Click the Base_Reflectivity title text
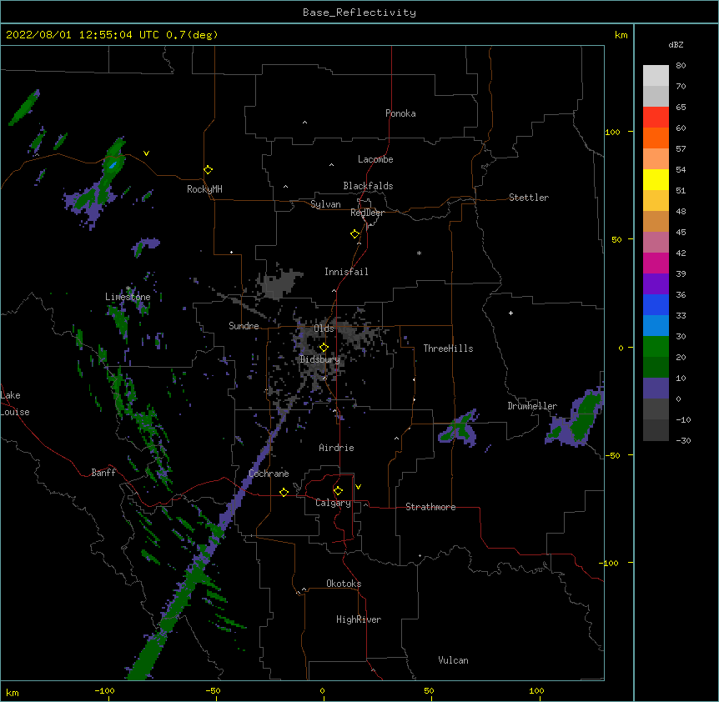This screenshot has width=719, height=702. [359, 13]
